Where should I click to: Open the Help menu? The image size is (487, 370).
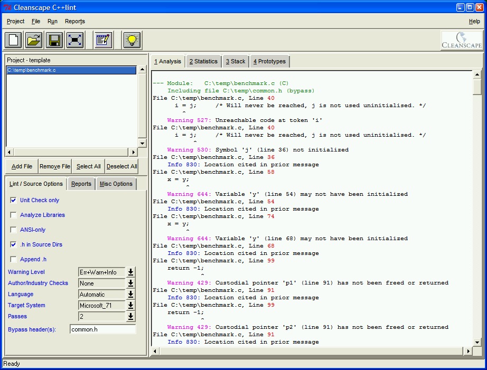pos(474,22)
